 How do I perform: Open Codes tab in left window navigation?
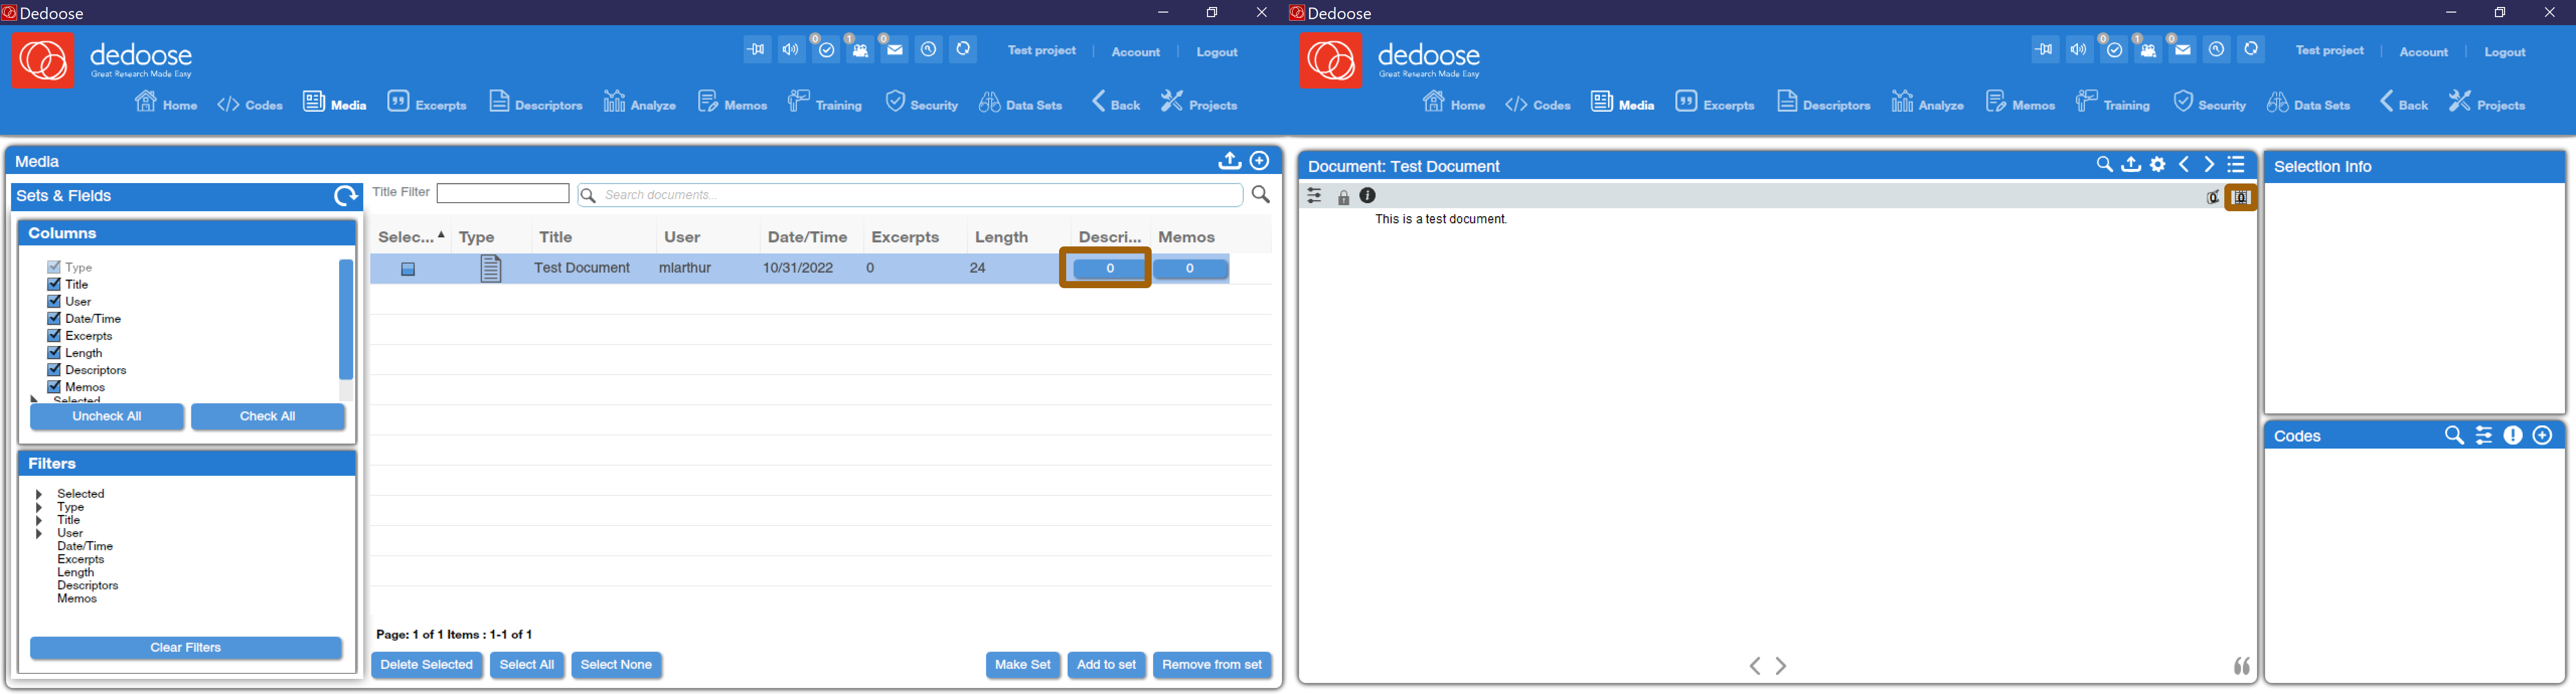pyautogui.click(x=250, y=104)
